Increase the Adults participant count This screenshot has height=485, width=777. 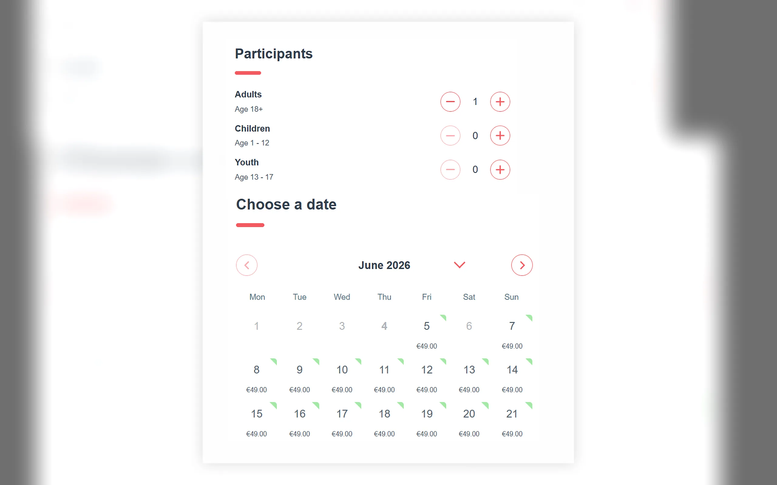pos(500,102)
